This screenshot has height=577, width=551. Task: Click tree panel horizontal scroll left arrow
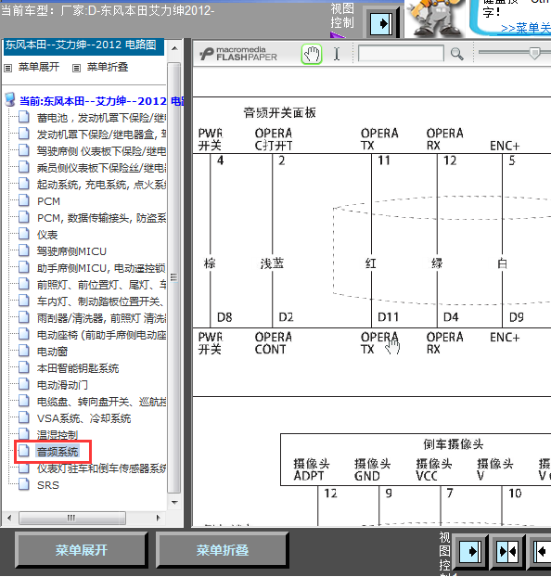(x=9, y=518)
